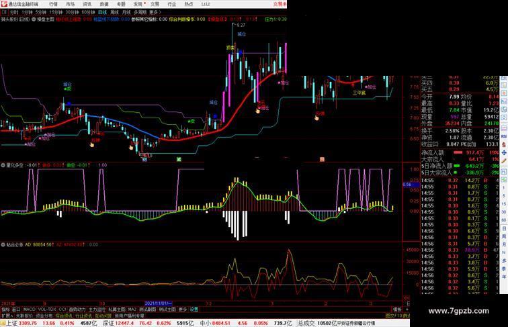Image resolution: width=508 pixels, height=327 pixels.
Task: Expand the 更多 periods list
Action: pyautogui.click(x=155, y=12)
